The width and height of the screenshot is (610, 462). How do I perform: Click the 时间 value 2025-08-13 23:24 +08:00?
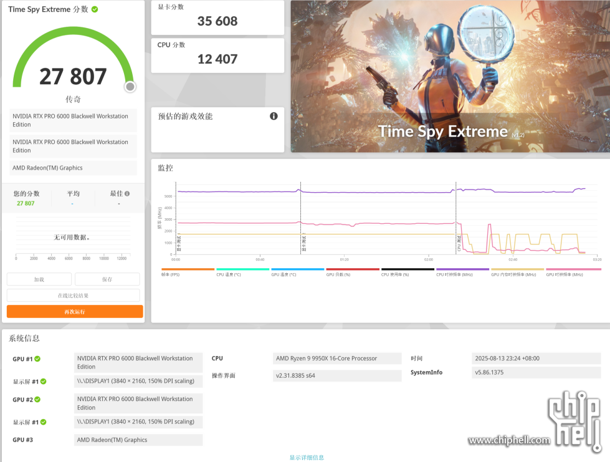point(536,358)
